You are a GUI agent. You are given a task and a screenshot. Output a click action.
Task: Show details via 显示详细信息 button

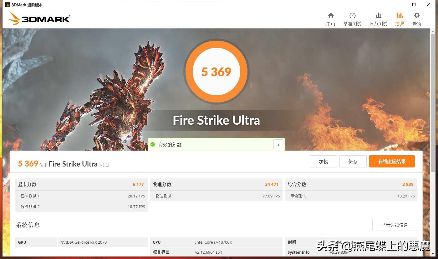tap(395, 225)
